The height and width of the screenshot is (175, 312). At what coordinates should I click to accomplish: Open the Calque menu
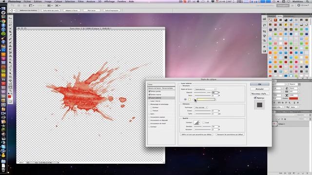pos(58,1)
